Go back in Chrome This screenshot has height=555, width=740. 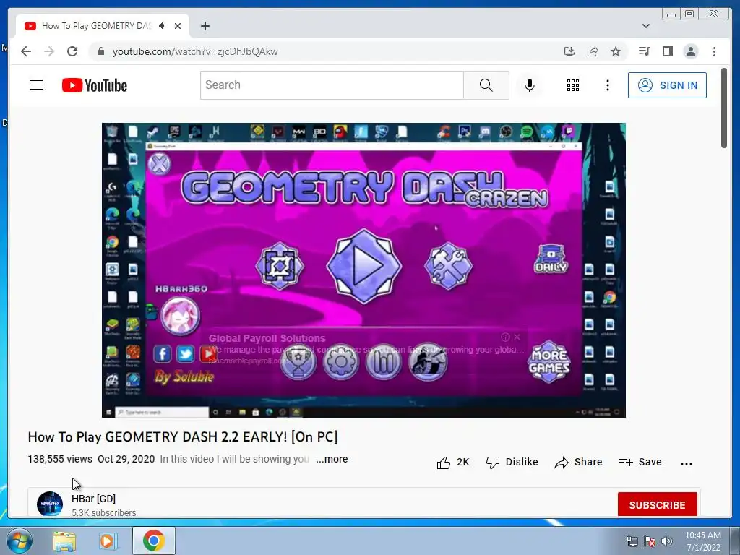click(26, 51)
